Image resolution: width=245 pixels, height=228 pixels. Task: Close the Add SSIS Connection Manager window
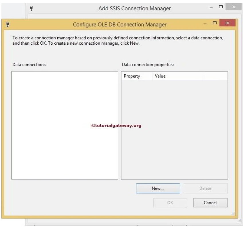234,7
